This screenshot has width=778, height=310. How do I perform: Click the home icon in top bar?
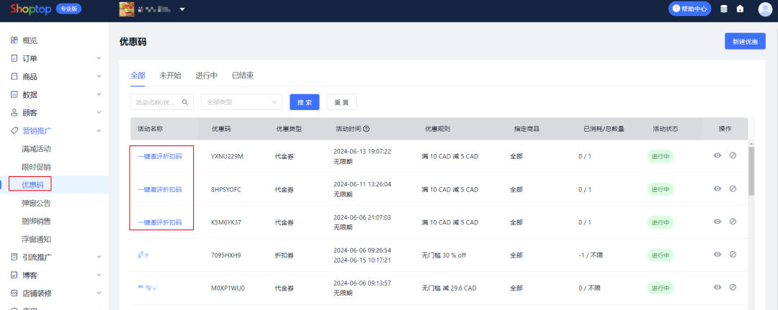(740, 9)
